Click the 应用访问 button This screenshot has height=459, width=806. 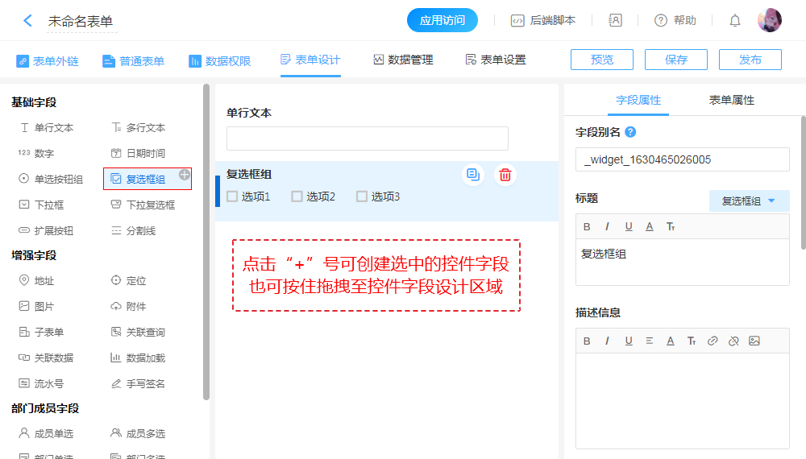pyautogui.click(x=442, y=21)
